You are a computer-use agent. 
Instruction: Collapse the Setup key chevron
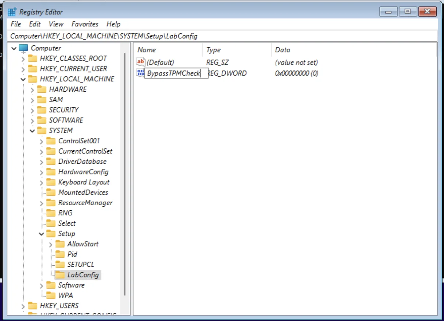(x=41, y=234)
